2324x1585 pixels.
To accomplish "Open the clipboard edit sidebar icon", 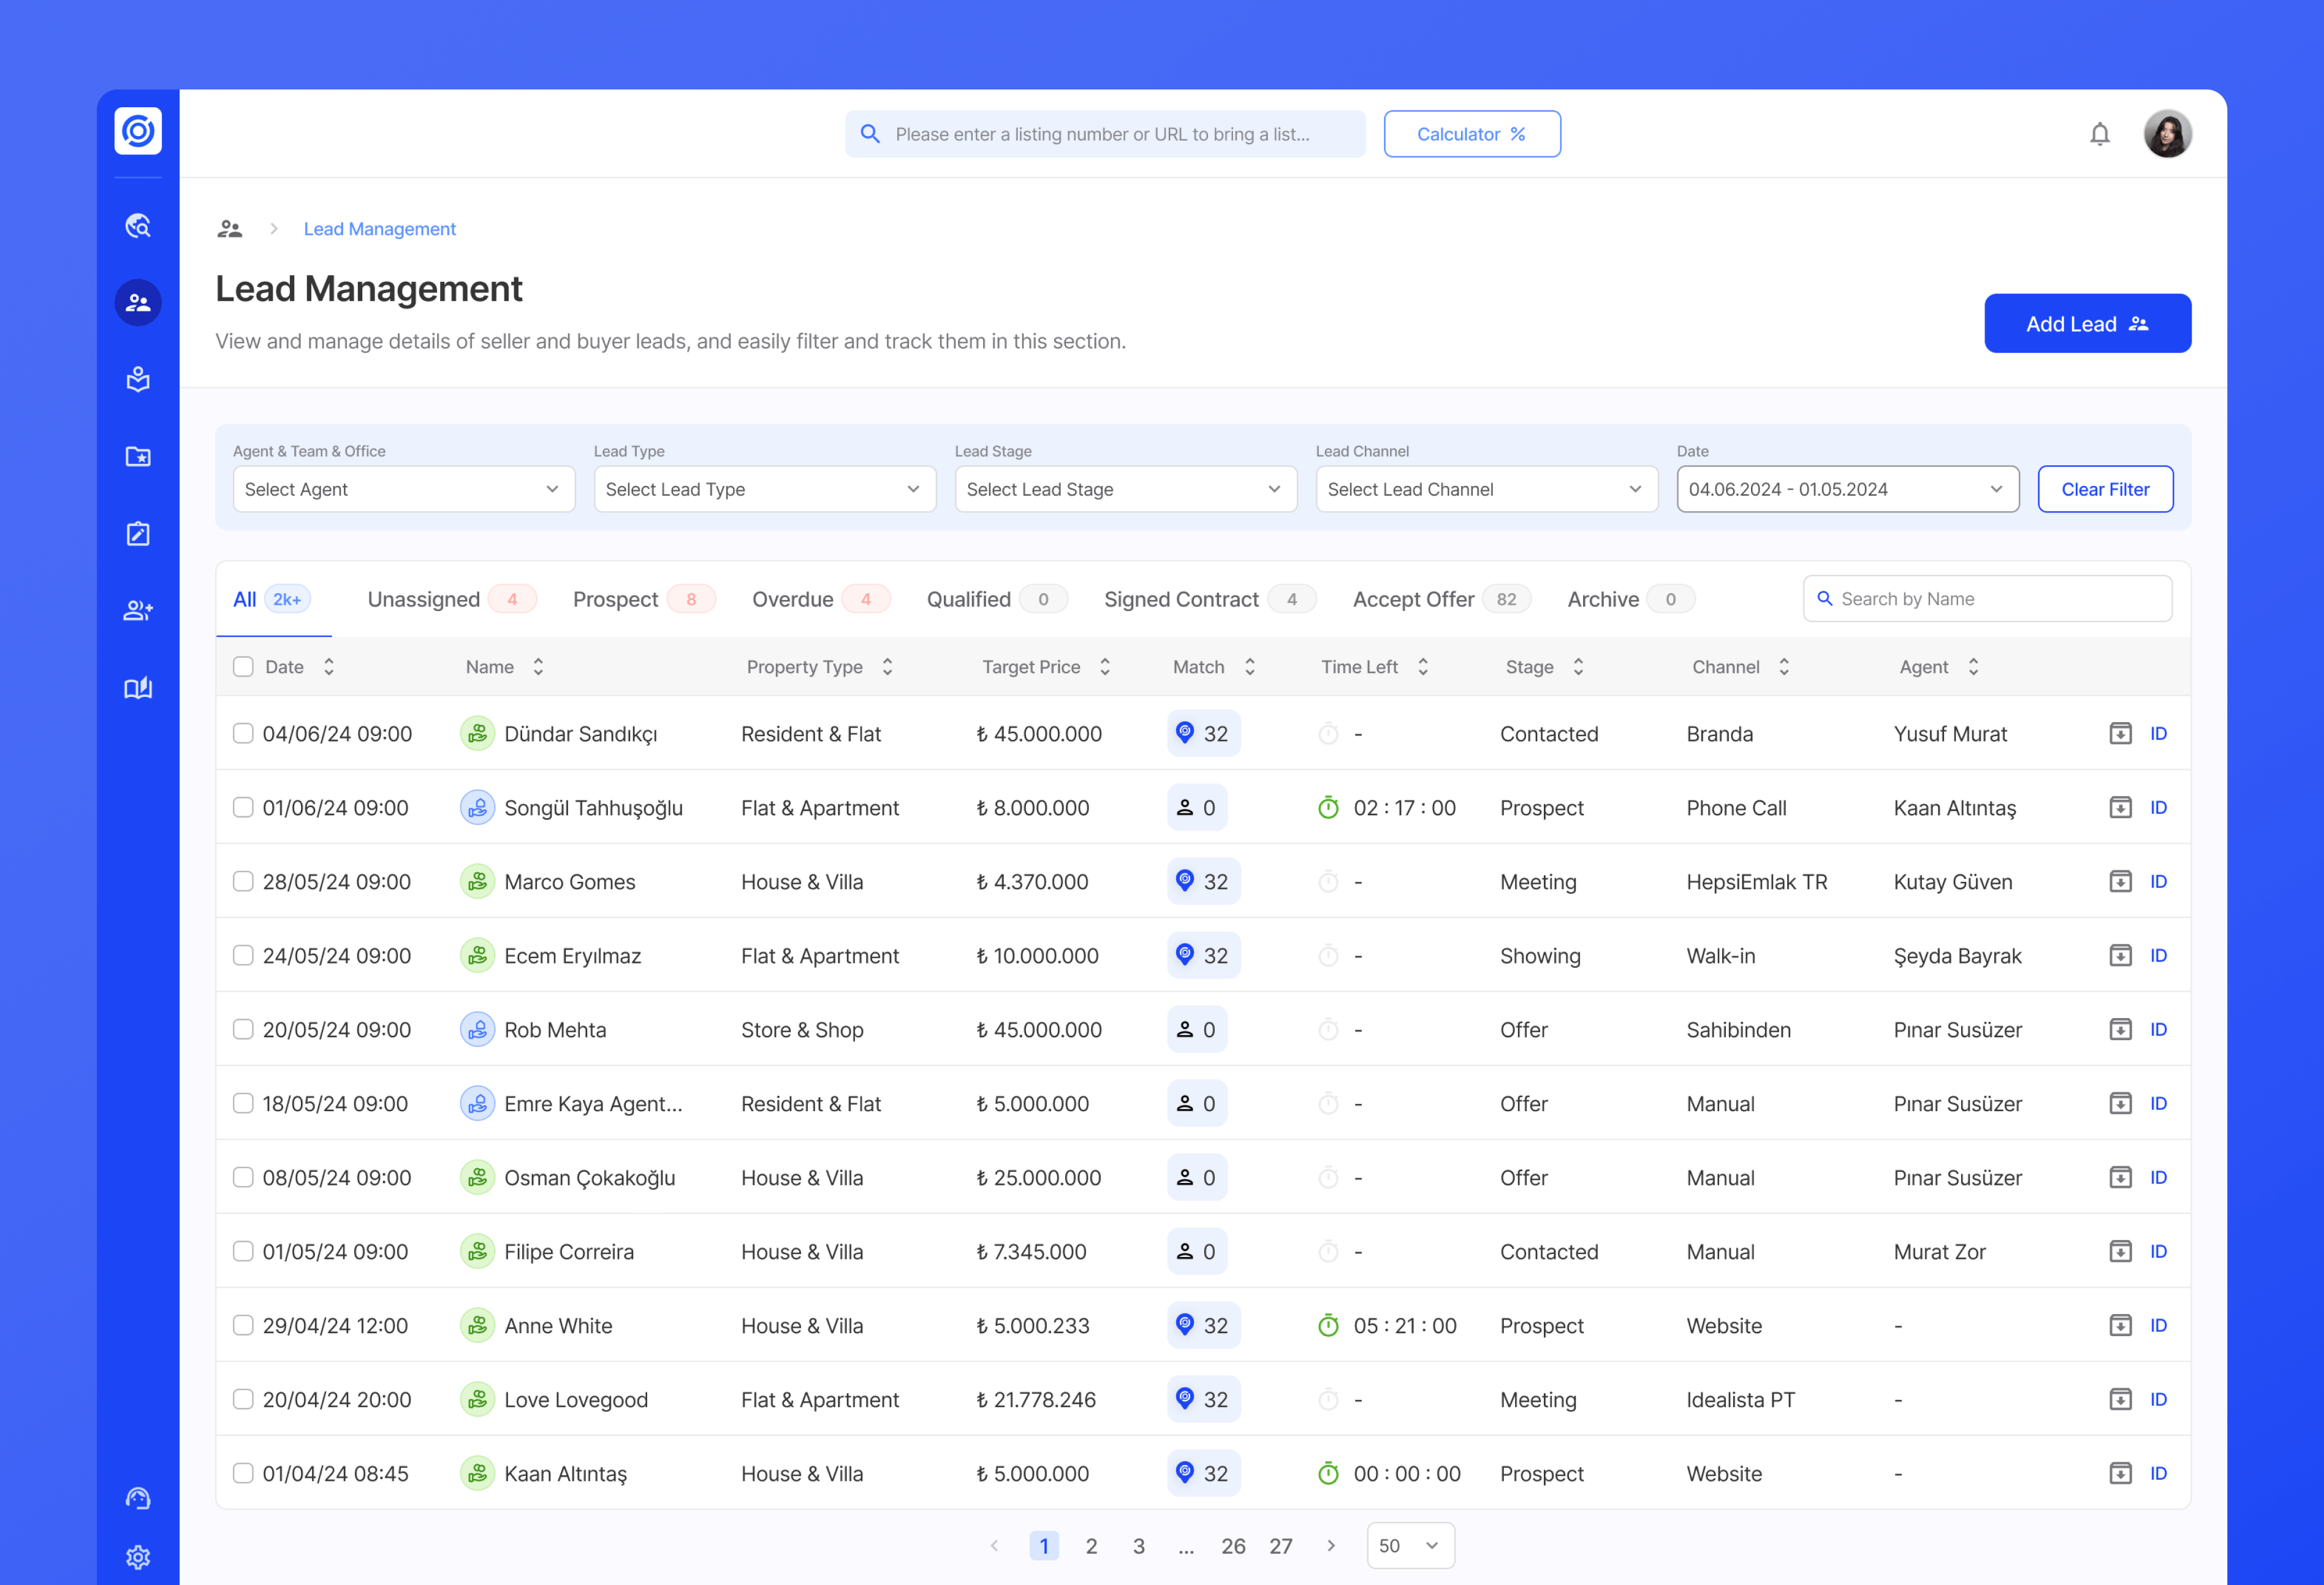I will click(138, 533).
